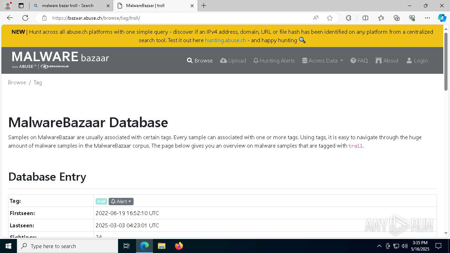
Task: Open the network status tray icon
Action: coord(396,246)
